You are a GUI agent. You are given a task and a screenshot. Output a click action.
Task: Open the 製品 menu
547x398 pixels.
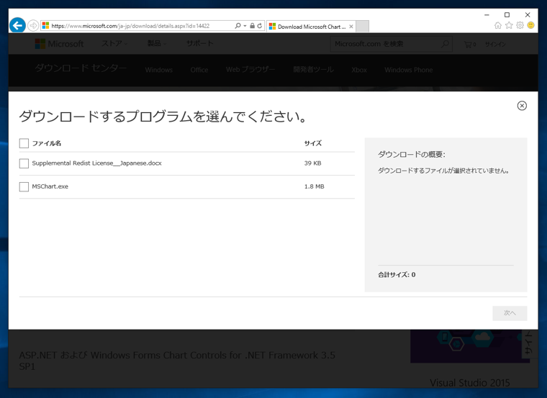click(156, 44)
